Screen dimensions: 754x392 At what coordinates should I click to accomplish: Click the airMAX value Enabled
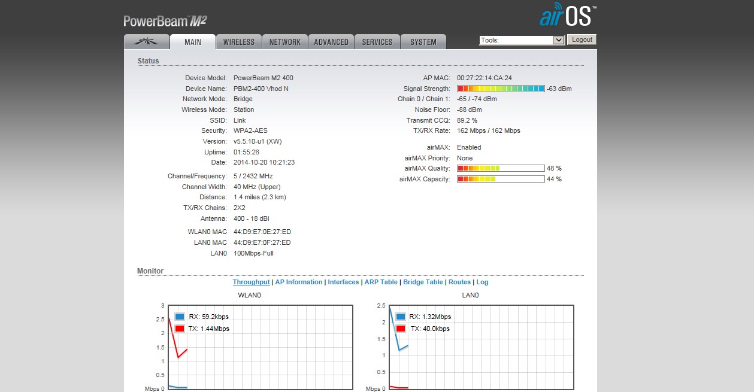(469, 147)
